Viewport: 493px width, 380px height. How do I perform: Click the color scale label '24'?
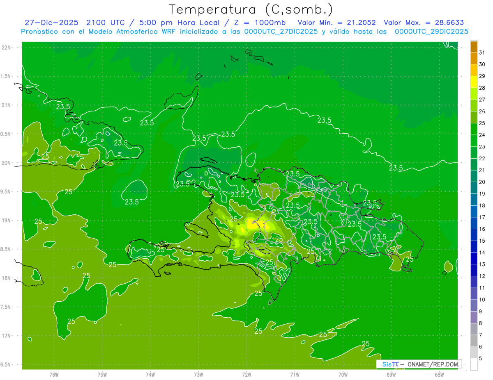(482, 135)
